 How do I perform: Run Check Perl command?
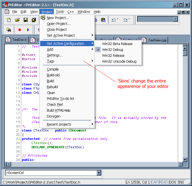tap(67, 105)
